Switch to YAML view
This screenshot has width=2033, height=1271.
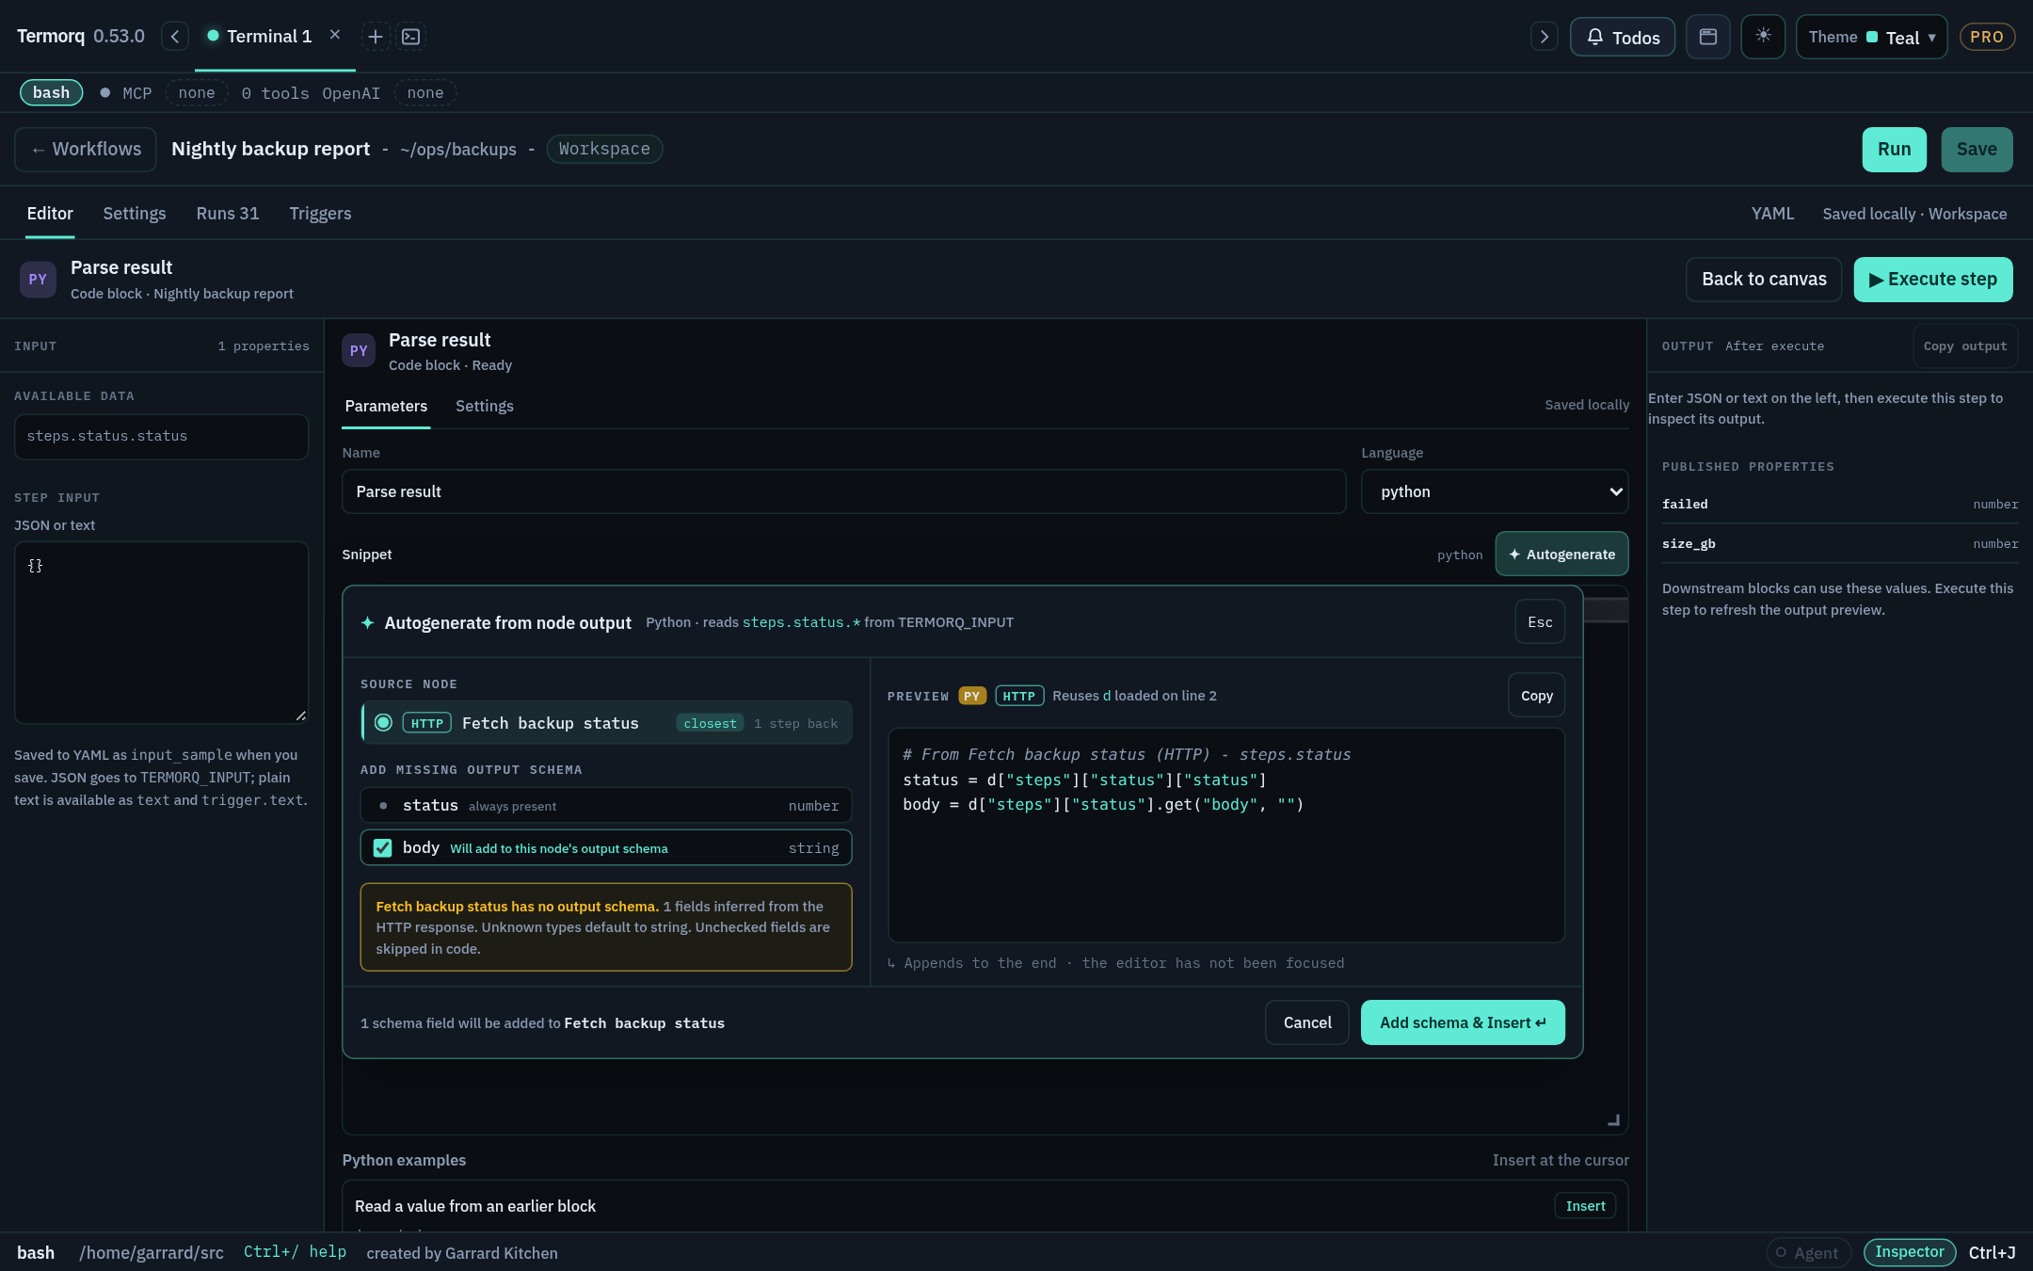tap(1772, 214)
